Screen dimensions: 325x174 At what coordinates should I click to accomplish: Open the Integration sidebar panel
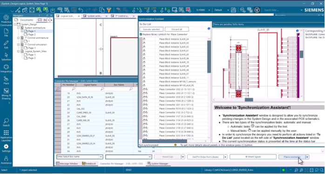[x=6, y=68]
